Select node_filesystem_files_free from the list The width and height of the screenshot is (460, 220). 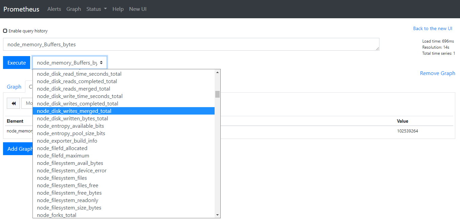(x=124, y=185)
